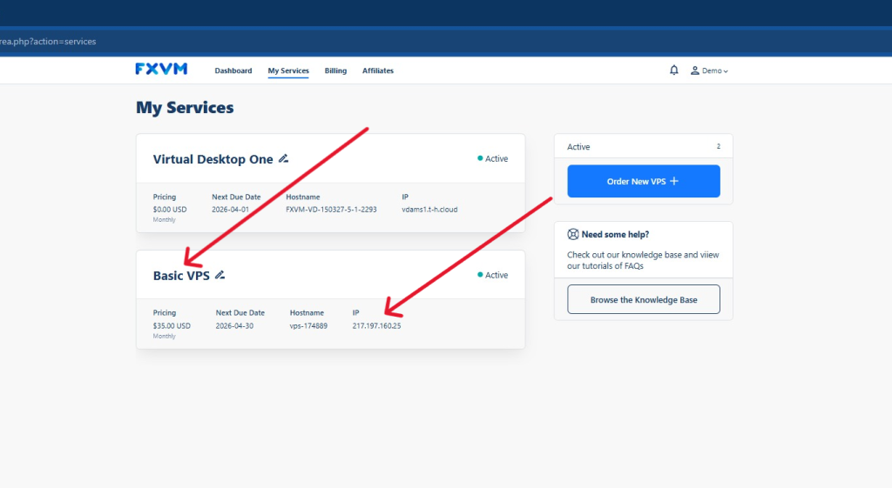The height and width of the screenshot is (488, 892).
Task: Click the user profile icon
Action: [695, 70]
